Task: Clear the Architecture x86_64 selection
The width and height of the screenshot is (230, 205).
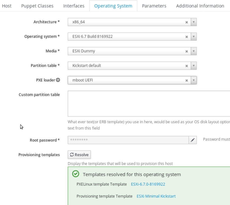Action: [186, 22]
